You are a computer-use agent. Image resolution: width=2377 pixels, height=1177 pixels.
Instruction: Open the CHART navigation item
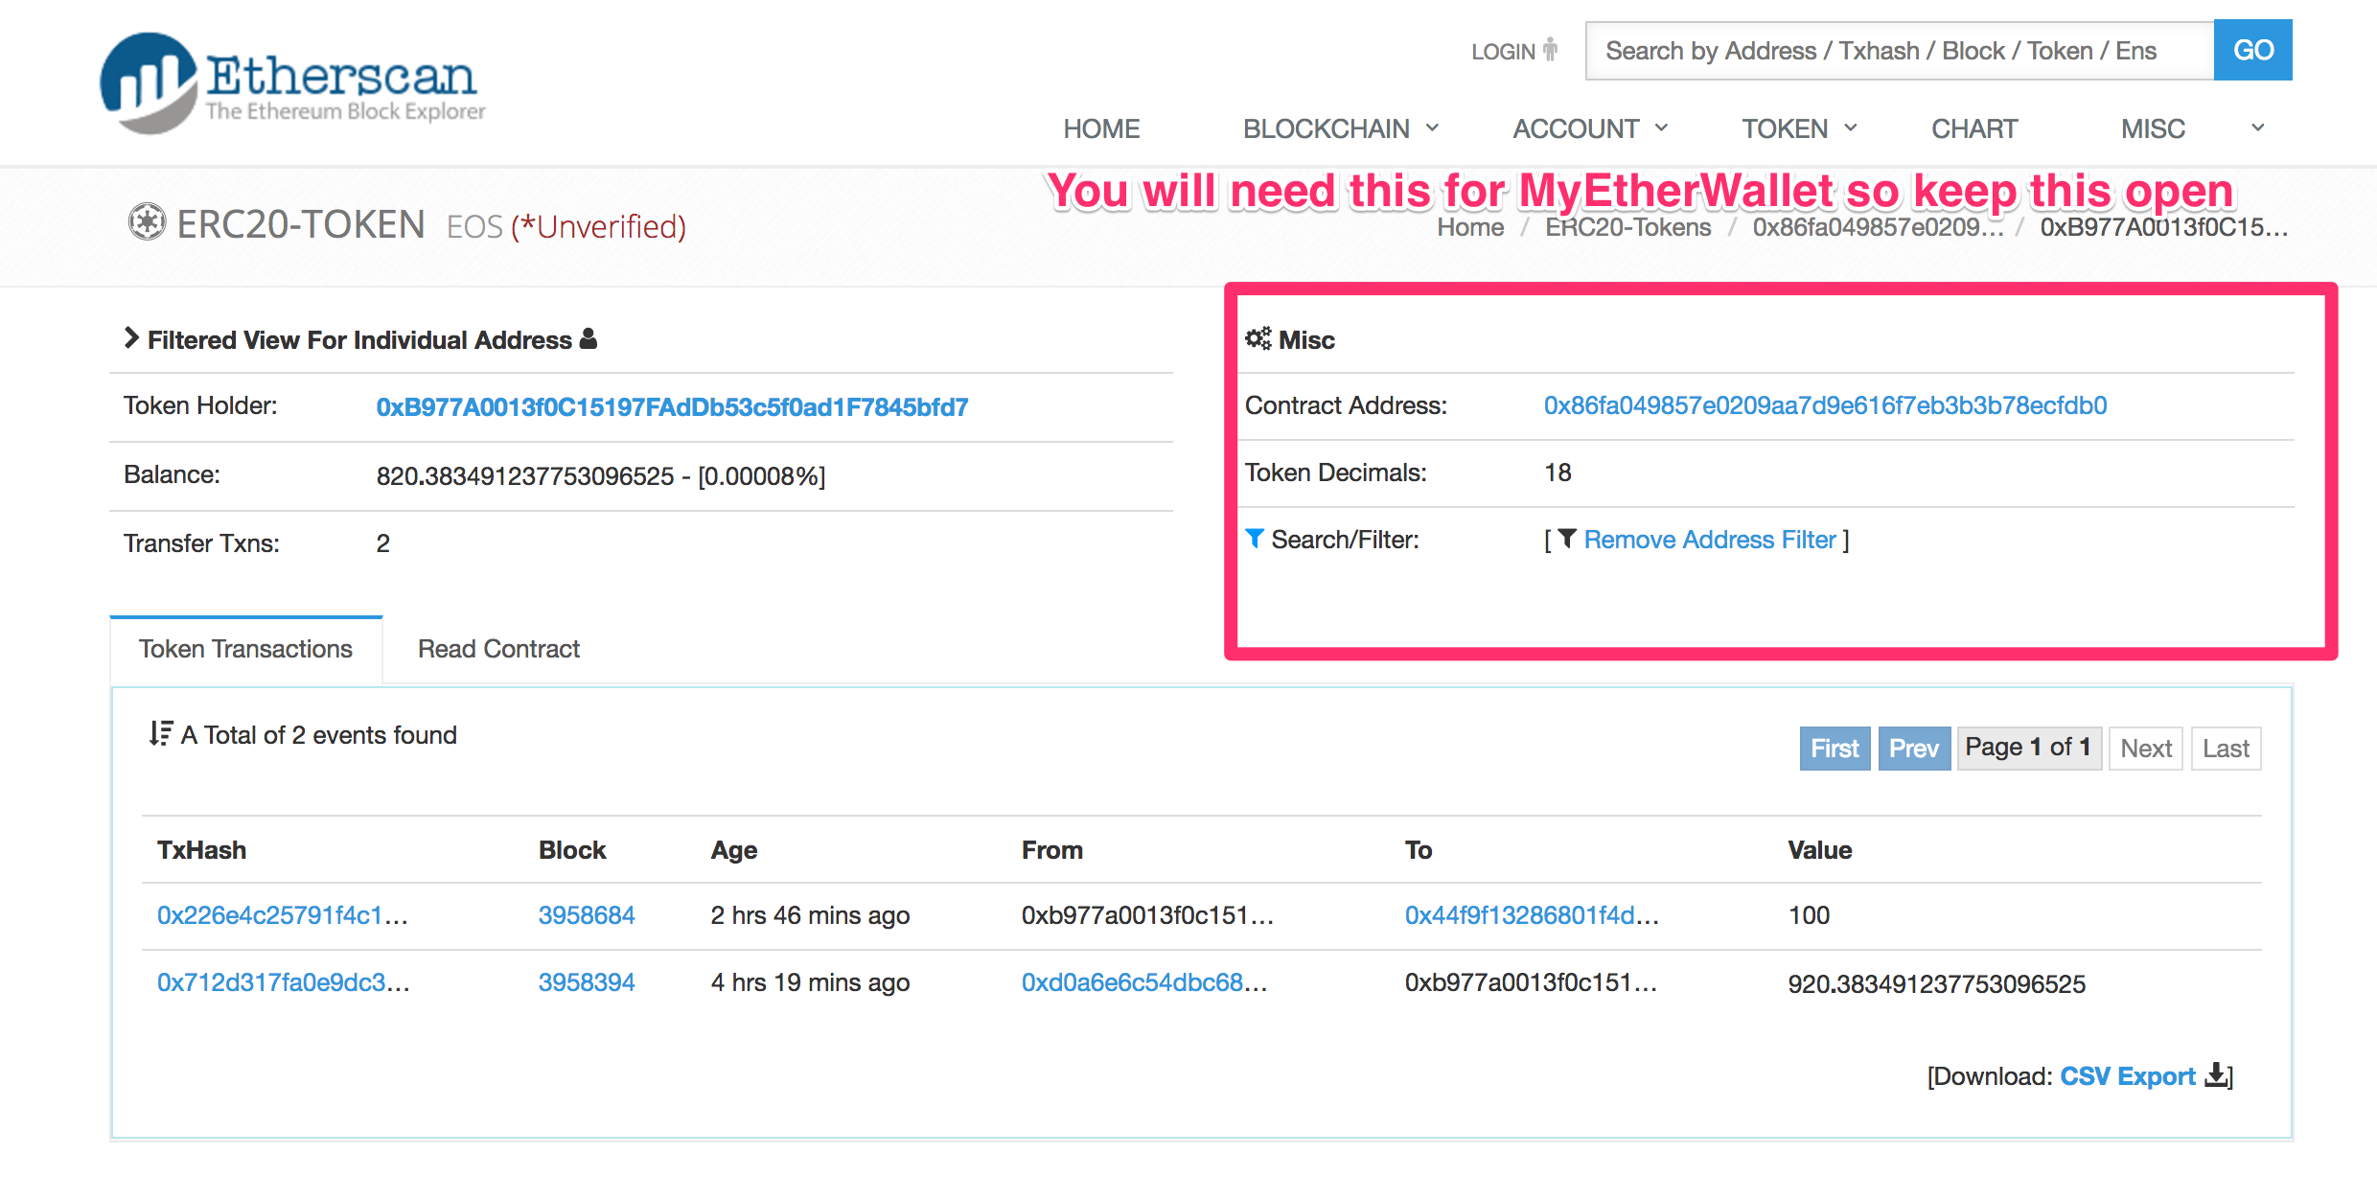(1974, 128)
